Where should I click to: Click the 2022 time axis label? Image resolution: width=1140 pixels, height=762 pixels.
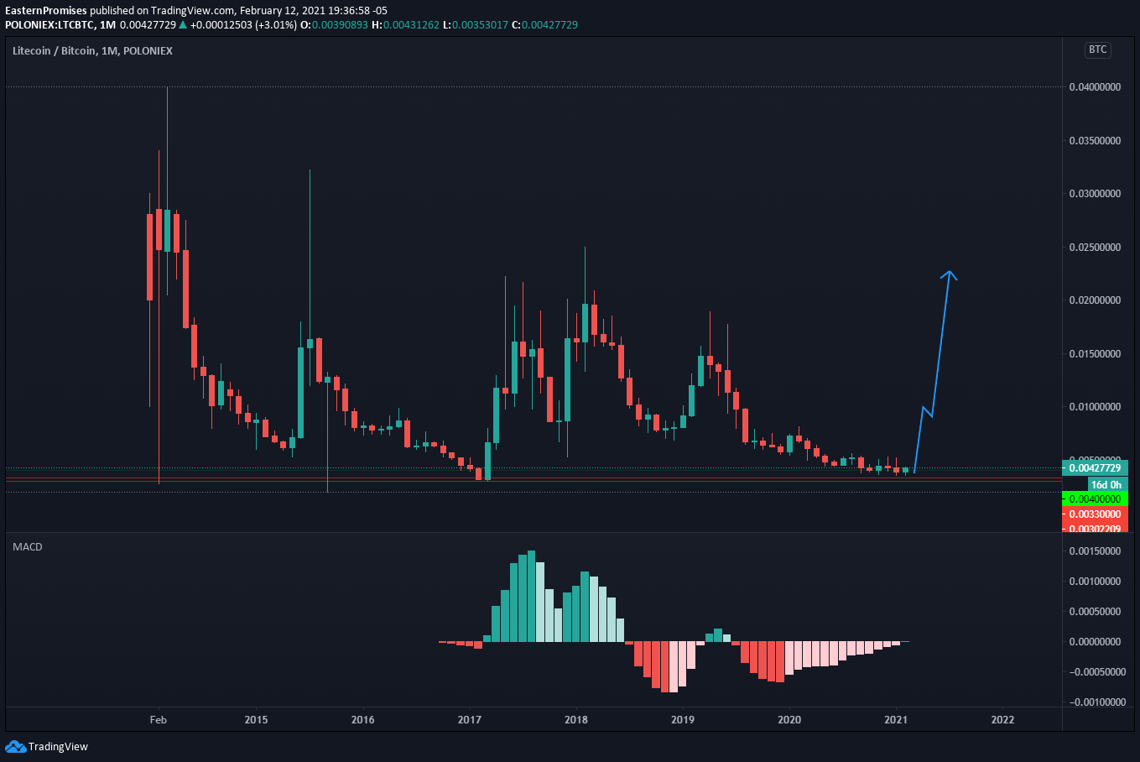click(x=1002, y=720)
